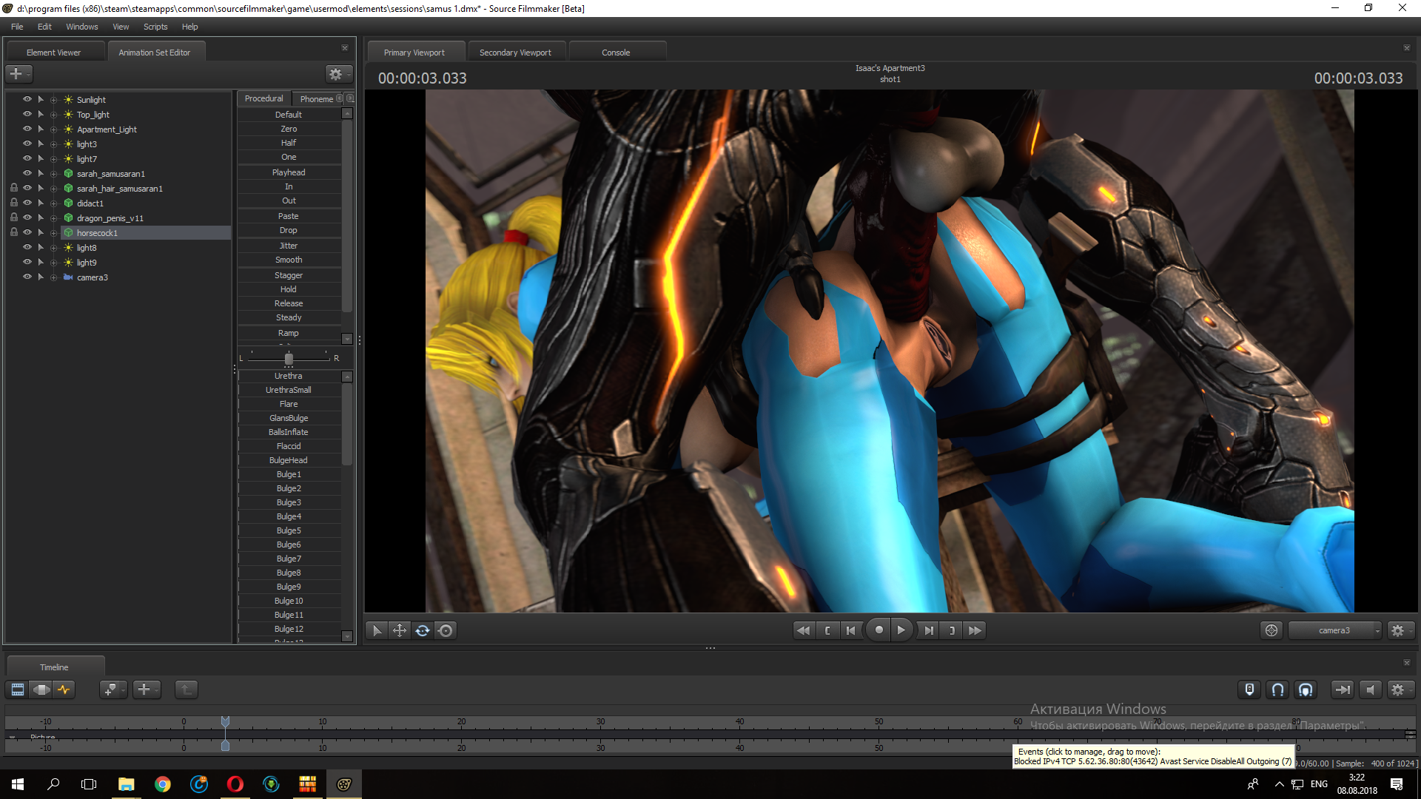Select the viewport selection arrow tool
This screenshot has height=799, width=1421.
377,630
